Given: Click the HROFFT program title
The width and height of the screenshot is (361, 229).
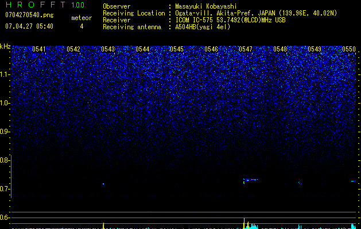Looking at the screenshot, I should [36, 5].
